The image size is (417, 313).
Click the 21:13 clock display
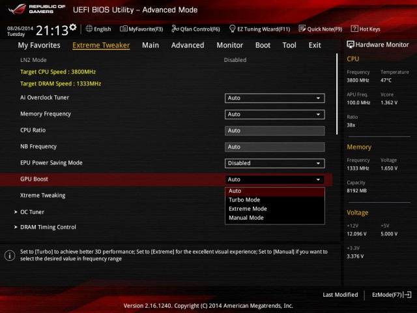tap(52, 31)
